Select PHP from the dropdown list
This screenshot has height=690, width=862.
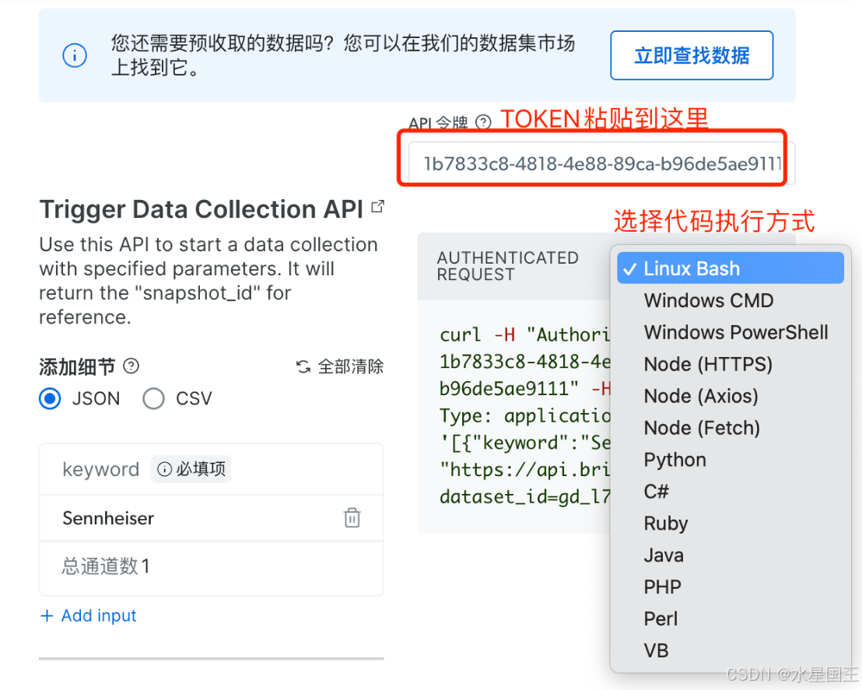[x=730, y=587]
